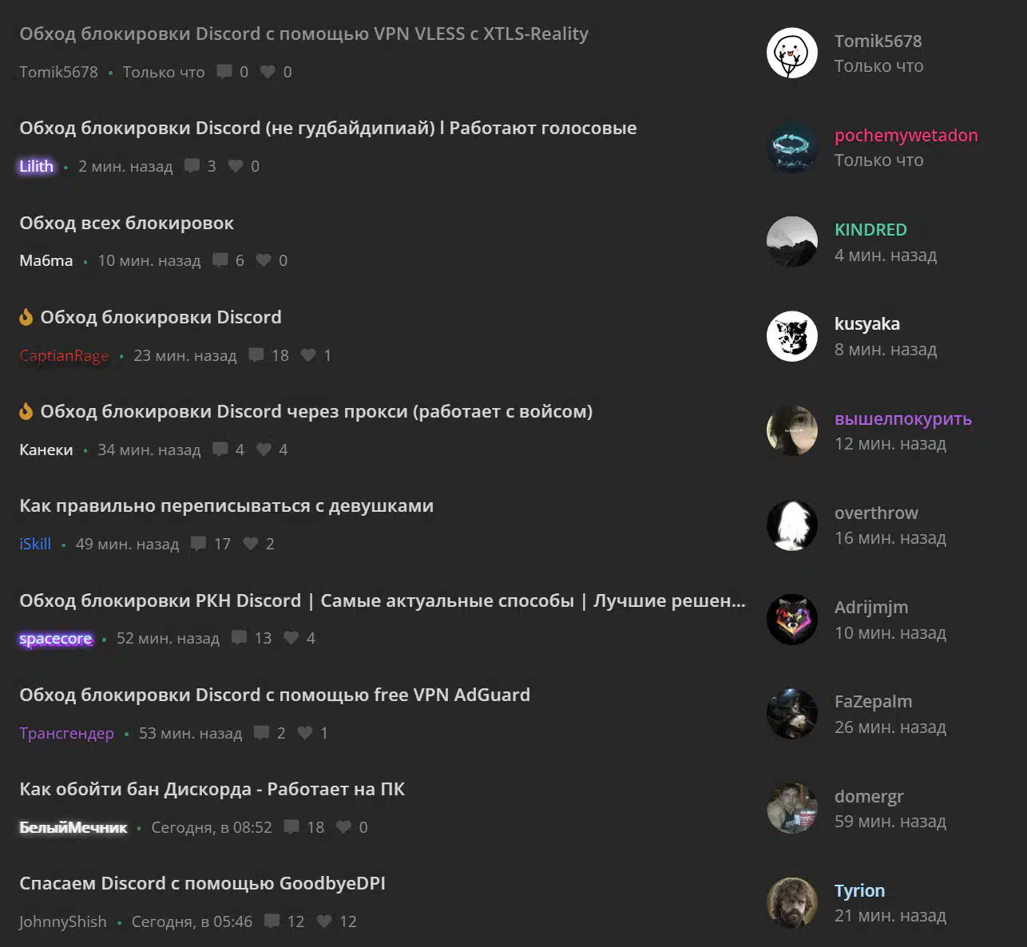
Task: Open the thread 'Обход всех блокировок'
Action: pos(127,223)
